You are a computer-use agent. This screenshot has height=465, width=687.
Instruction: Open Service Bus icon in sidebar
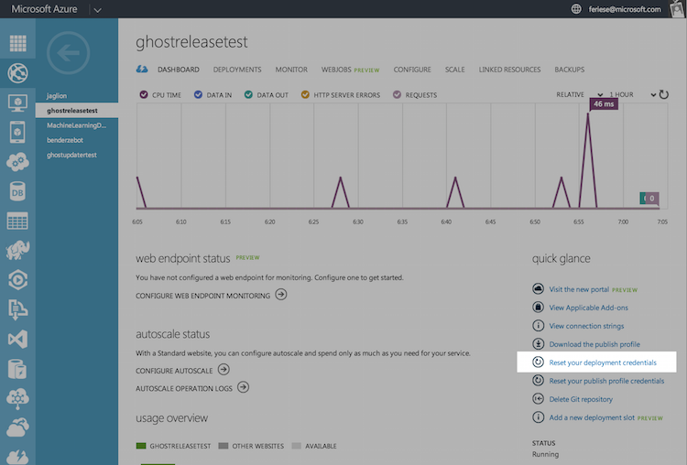[17, 309]
